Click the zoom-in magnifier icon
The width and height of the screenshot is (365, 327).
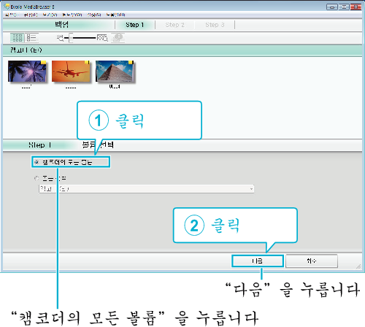pyautogui.click(x=102, y=38)
